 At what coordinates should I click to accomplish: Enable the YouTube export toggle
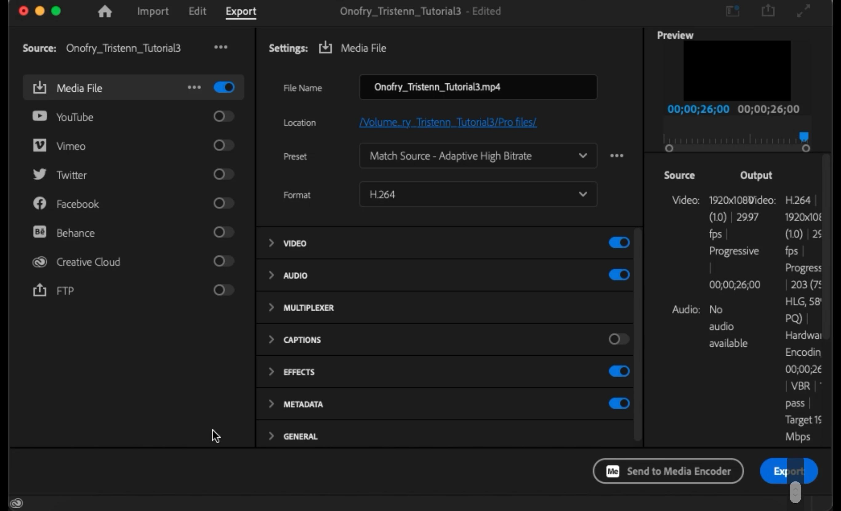coord(223,116)
